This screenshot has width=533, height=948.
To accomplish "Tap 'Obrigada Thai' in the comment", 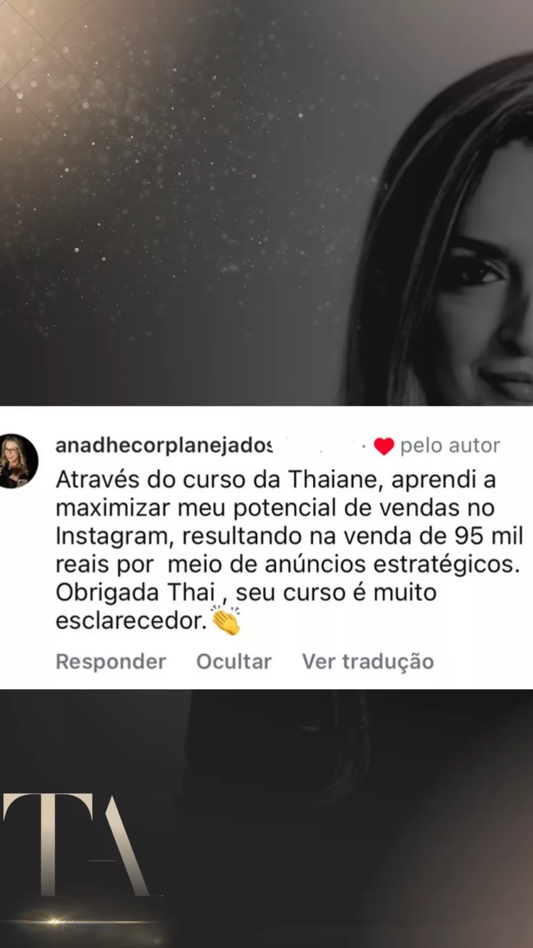I will click(x=135, y=592).
